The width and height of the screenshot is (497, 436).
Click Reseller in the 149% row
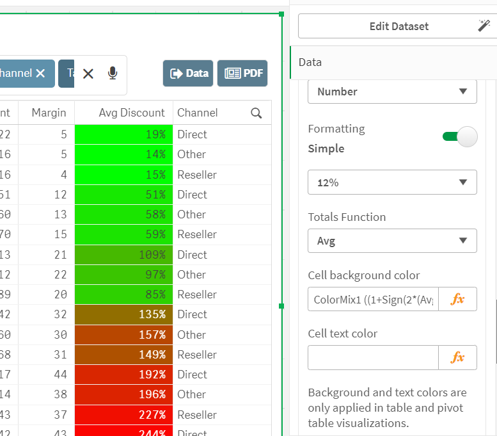pyautogui.click(x=197, y=355)
